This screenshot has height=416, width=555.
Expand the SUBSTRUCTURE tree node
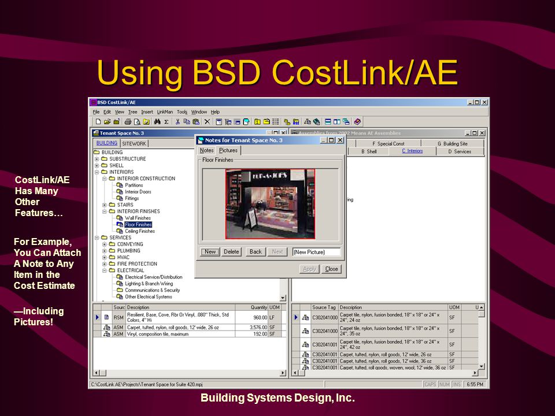click(97, 159)
